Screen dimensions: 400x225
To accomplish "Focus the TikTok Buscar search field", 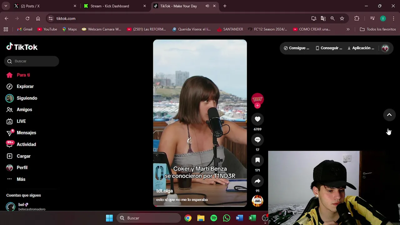I will [32, 61].
